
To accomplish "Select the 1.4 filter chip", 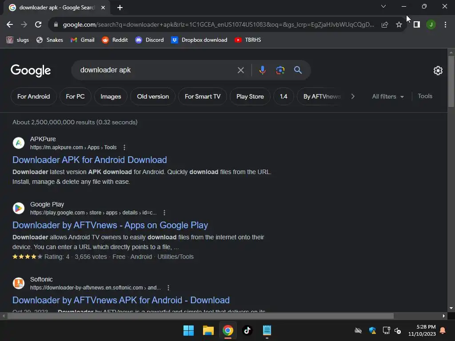I will click(283, 96).
